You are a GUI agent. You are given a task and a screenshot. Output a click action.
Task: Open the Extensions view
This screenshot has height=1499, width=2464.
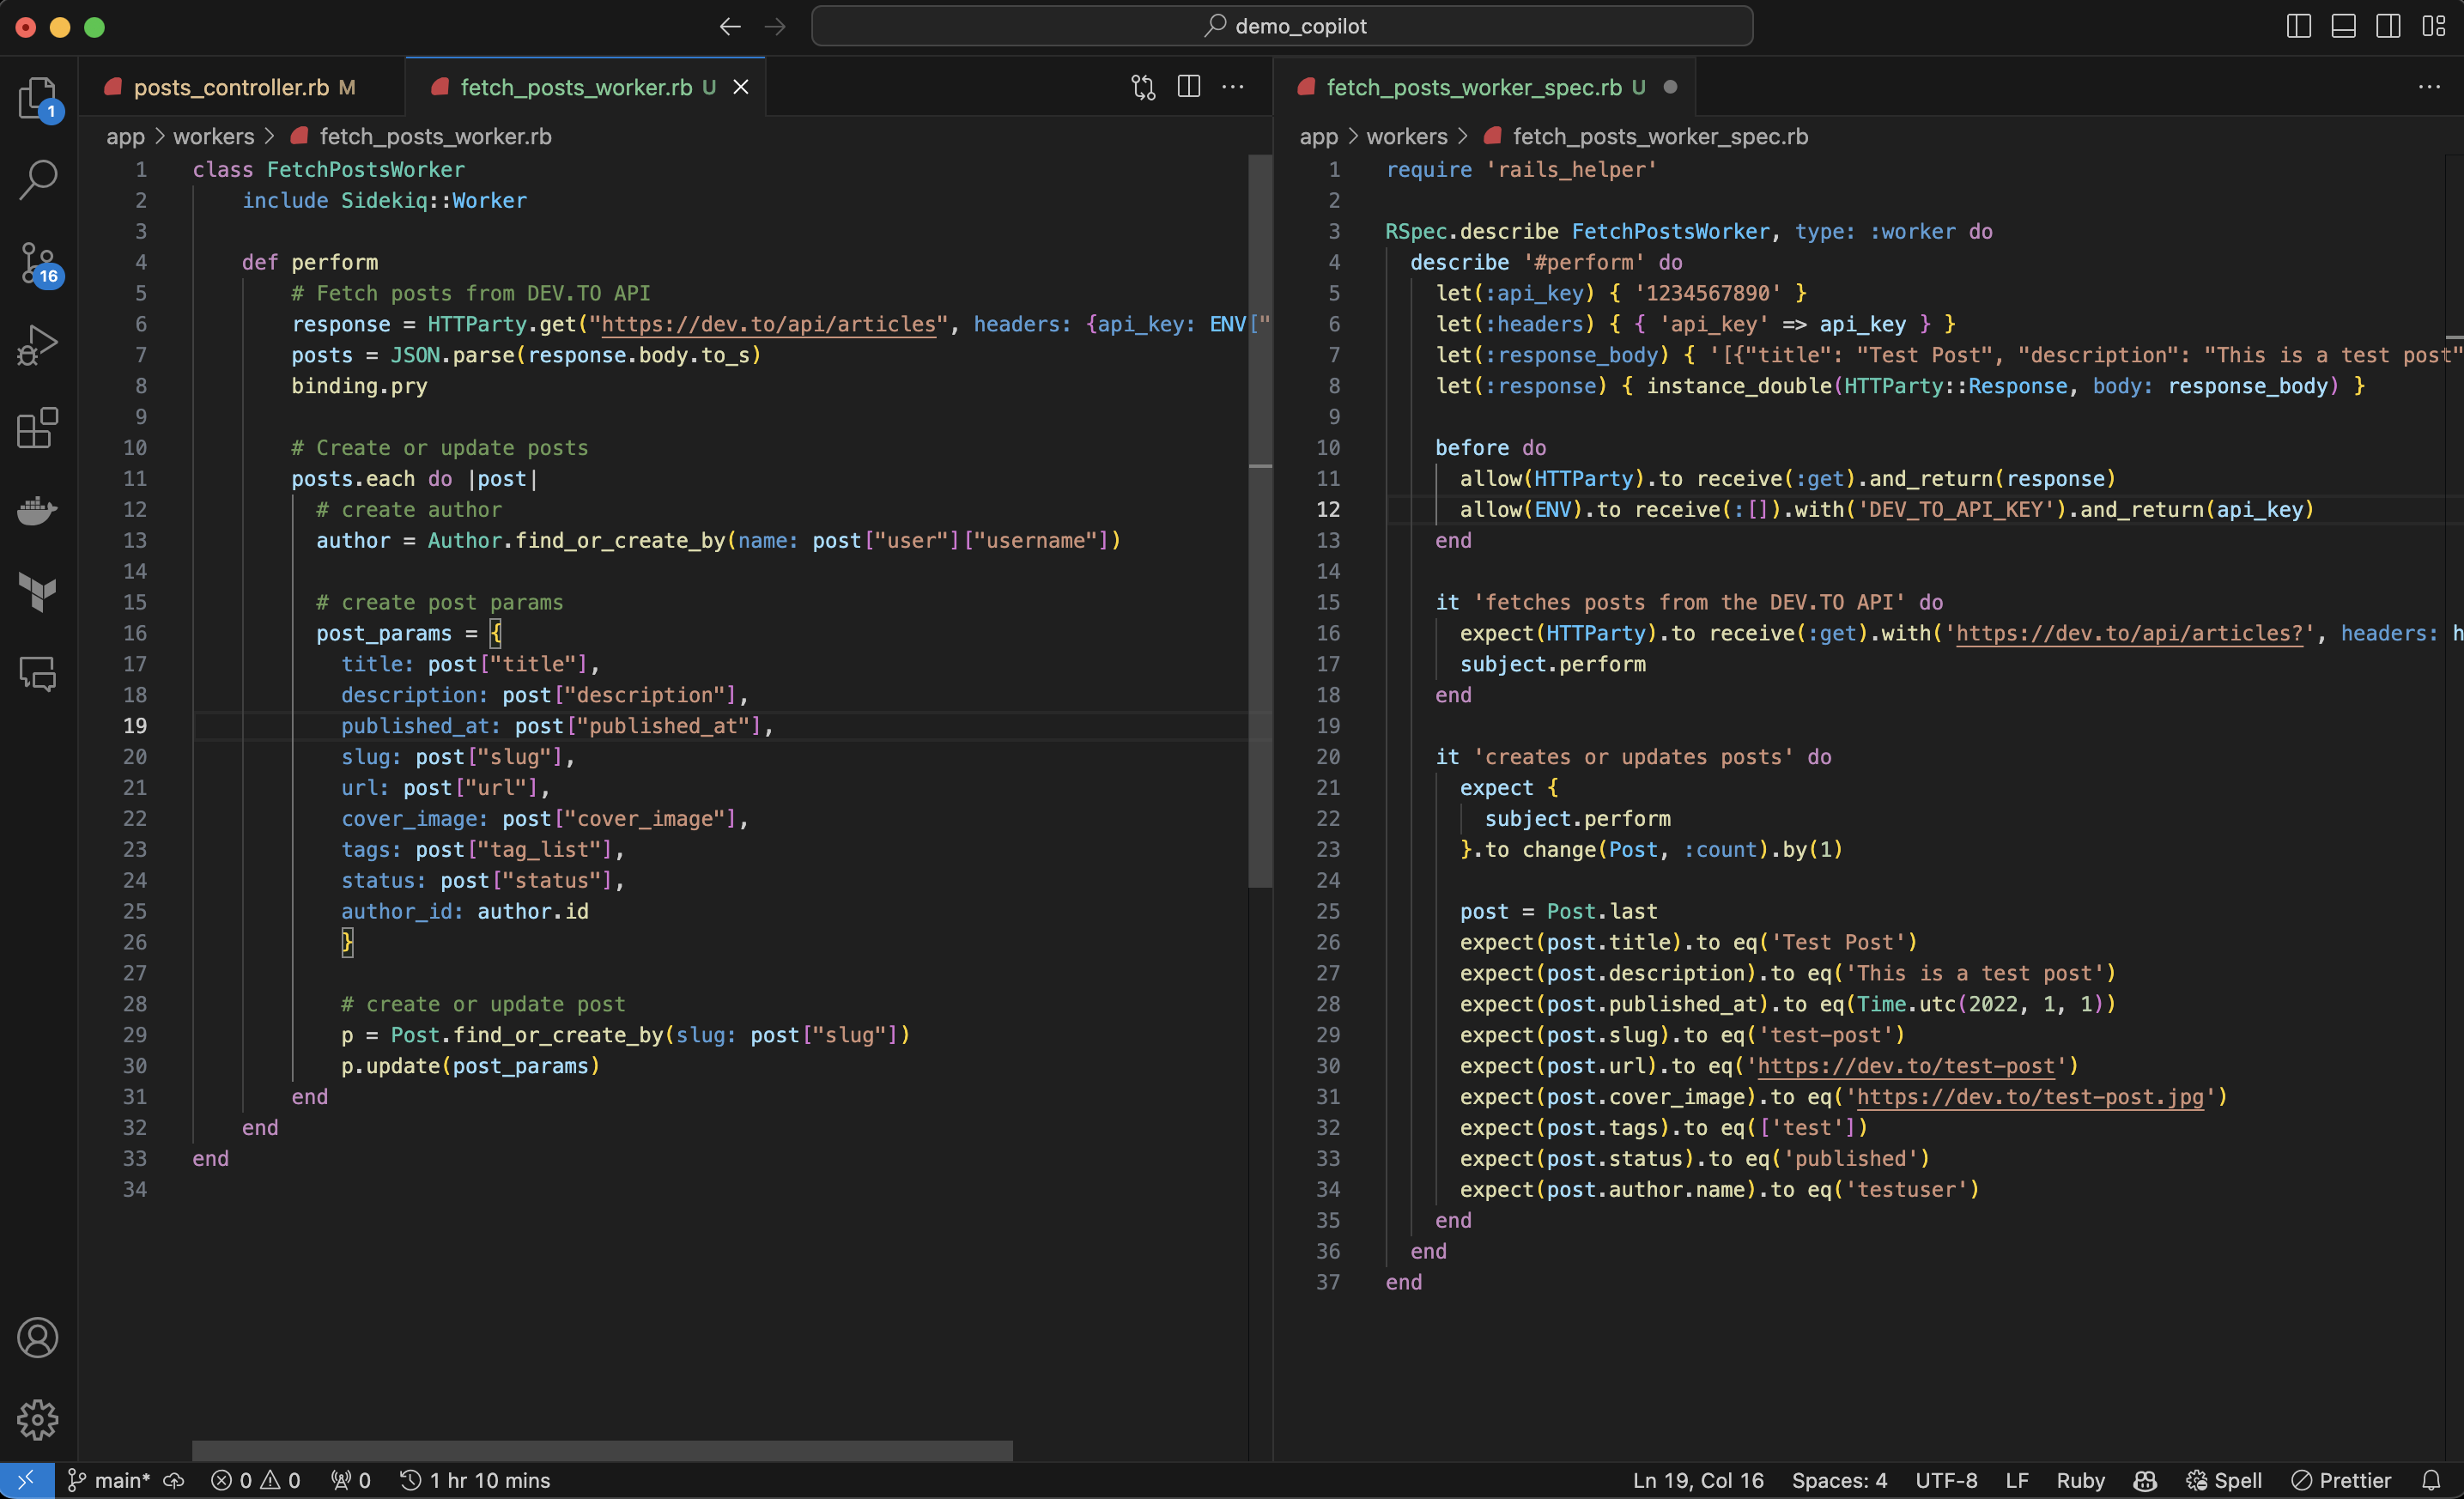(x=38, y=428)
